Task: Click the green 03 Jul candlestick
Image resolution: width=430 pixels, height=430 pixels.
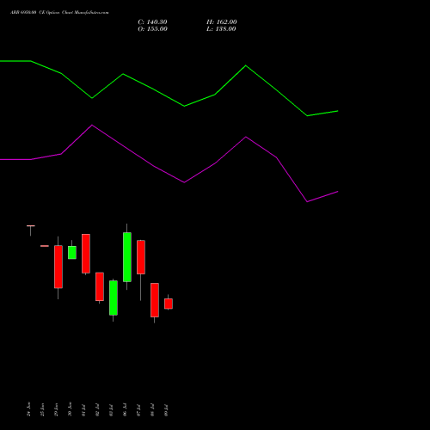Action: pyautogui.click(x=114, y=298)
